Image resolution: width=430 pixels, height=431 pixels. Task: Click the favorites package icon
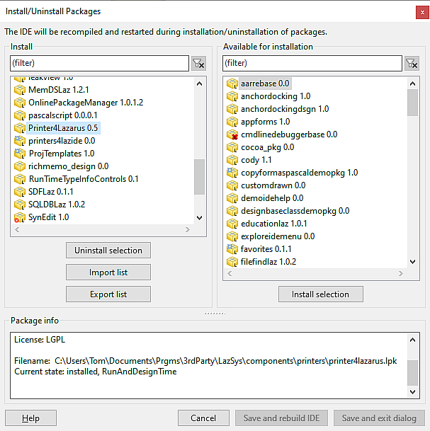(x=232, y=249)
